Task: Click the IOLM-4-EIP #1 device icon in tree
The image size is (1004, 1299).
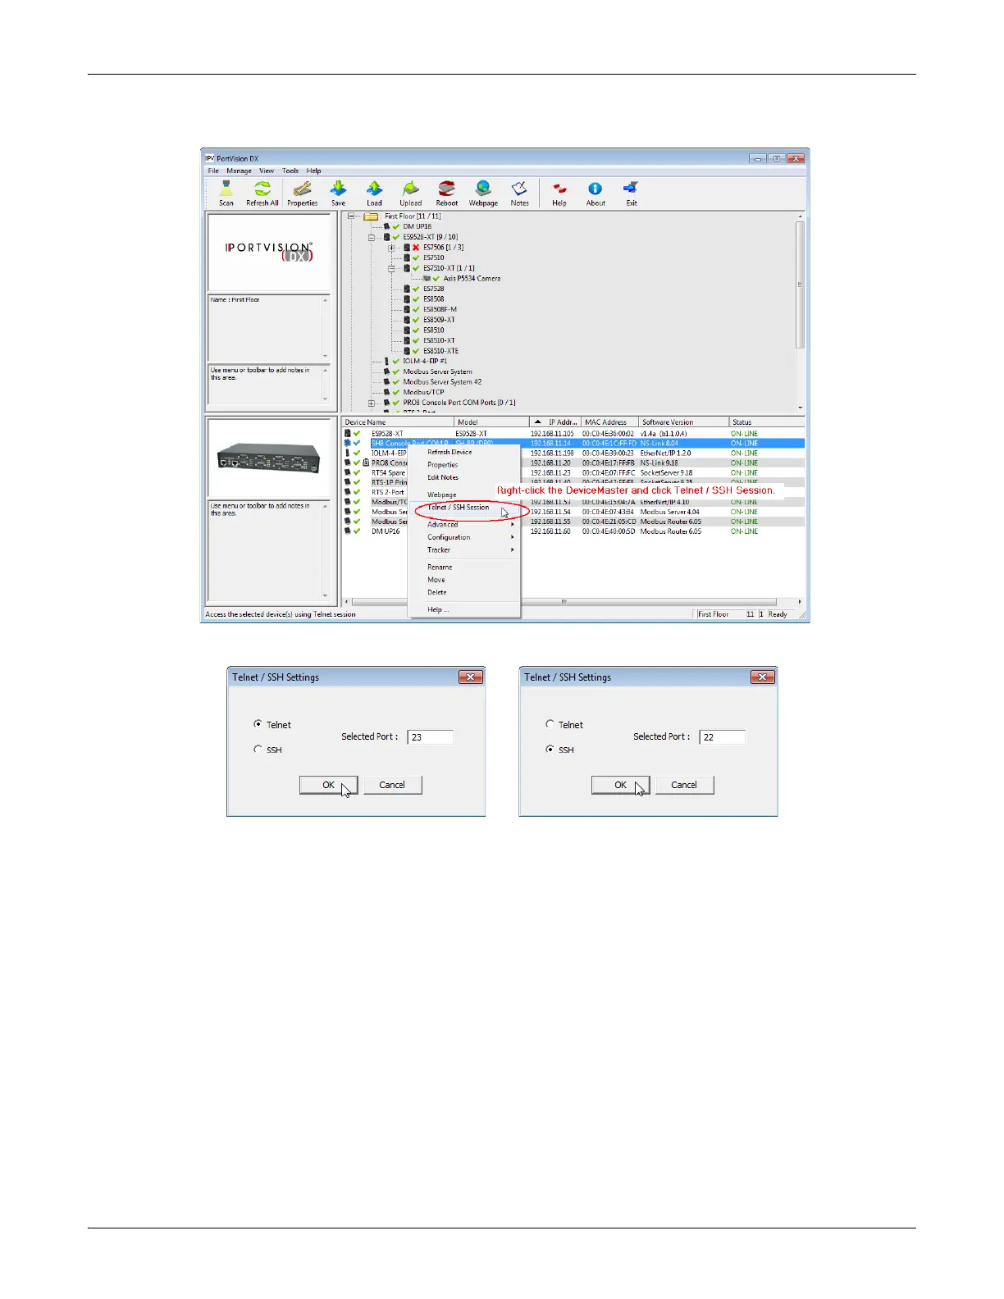Action: pos(387,361)
